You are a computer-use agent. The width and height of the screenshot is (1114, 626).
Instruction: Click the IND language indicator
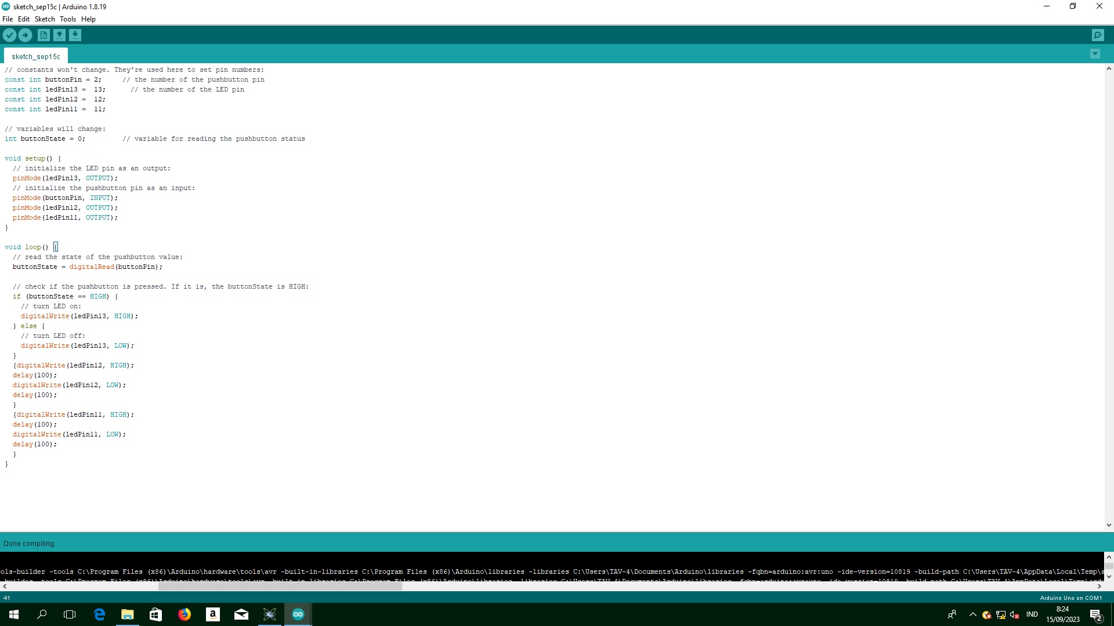coord(1032,614)
